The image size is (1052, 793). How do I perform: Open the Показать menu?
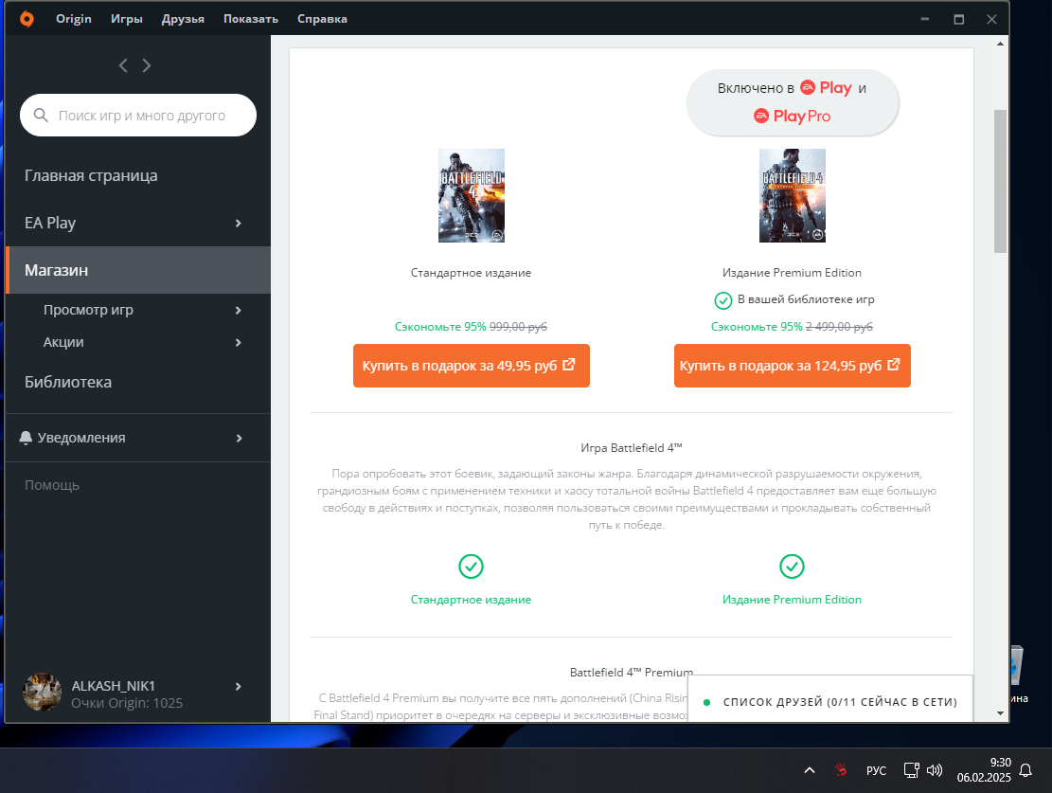pos(251,19)
